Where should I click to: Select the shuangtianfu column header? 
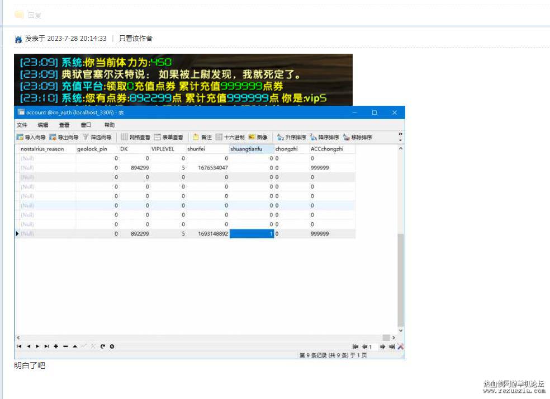(251, 149)
